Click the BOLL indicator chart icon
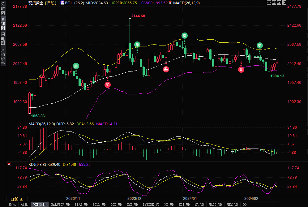Screen dimensions: 308x207 (x=62, y=3)
